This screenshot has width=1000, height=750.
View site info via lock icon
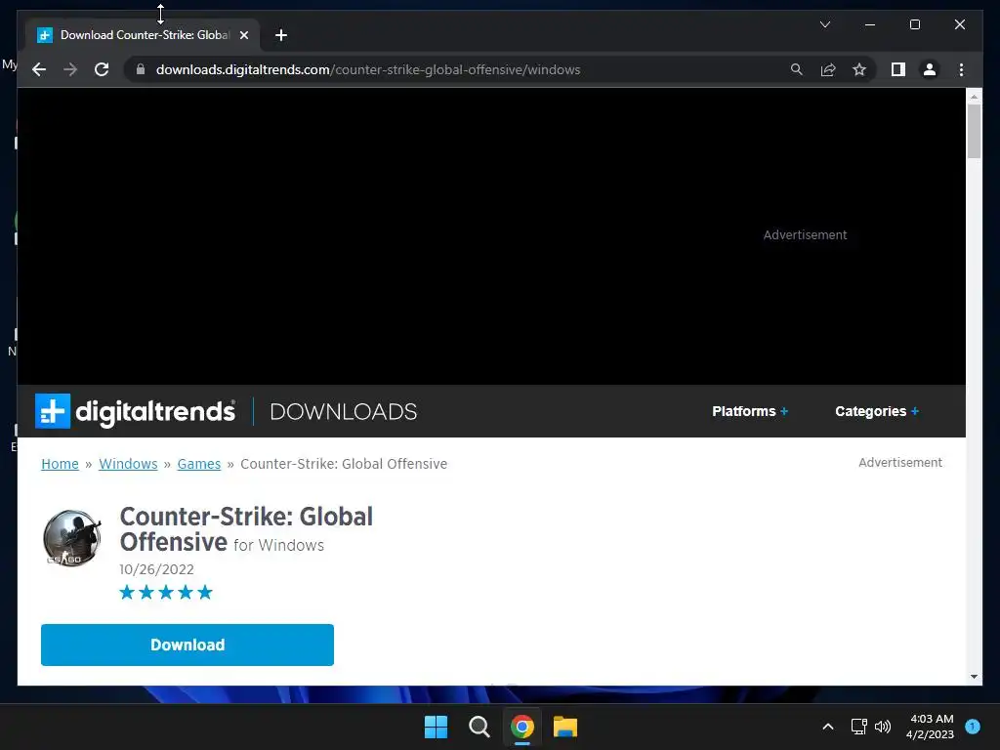(141, 69)
